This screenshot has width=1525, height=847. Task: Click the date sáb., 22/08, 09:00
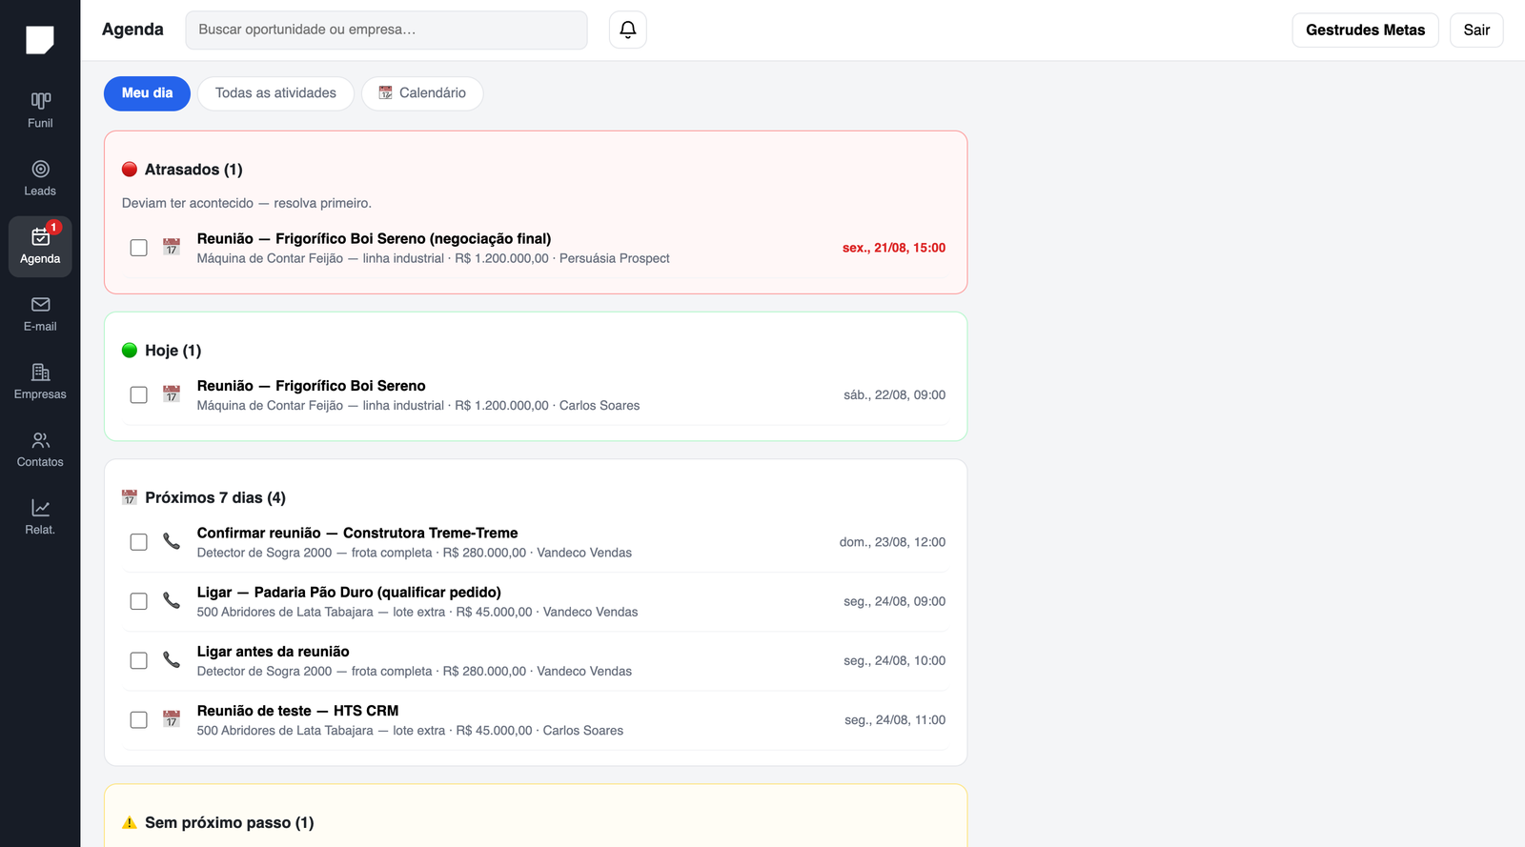[894, 394]
